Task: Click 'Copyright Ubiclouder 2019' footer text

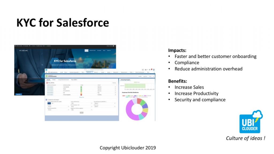Action: (128, 148)
